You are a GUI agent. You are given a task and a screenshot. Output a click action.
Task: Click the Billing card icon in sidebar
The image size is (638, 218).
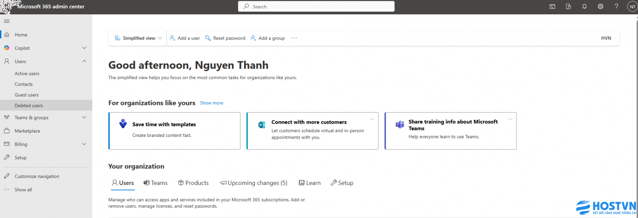click(7, 144)
